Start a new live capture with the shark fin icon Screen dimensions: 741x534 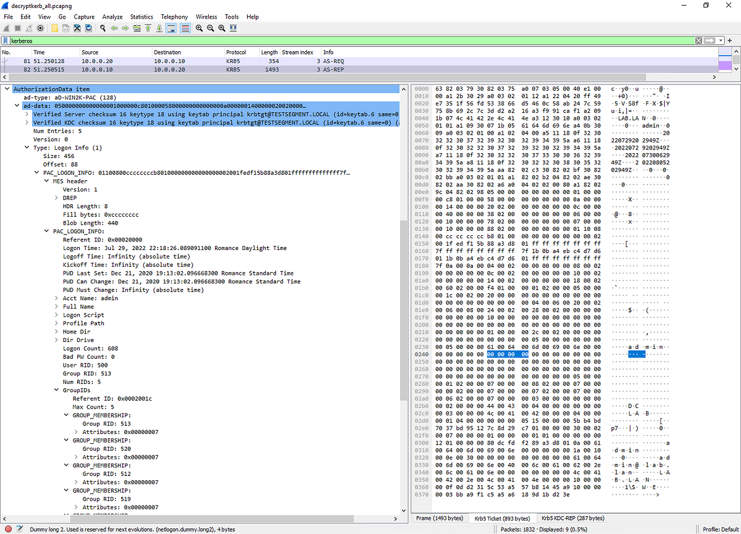pos(6,28)
